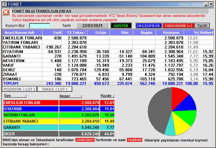The width and height of the screenshot is (216, 148).
Task: Select the OSMANLI row name
Action: [11, 79]
